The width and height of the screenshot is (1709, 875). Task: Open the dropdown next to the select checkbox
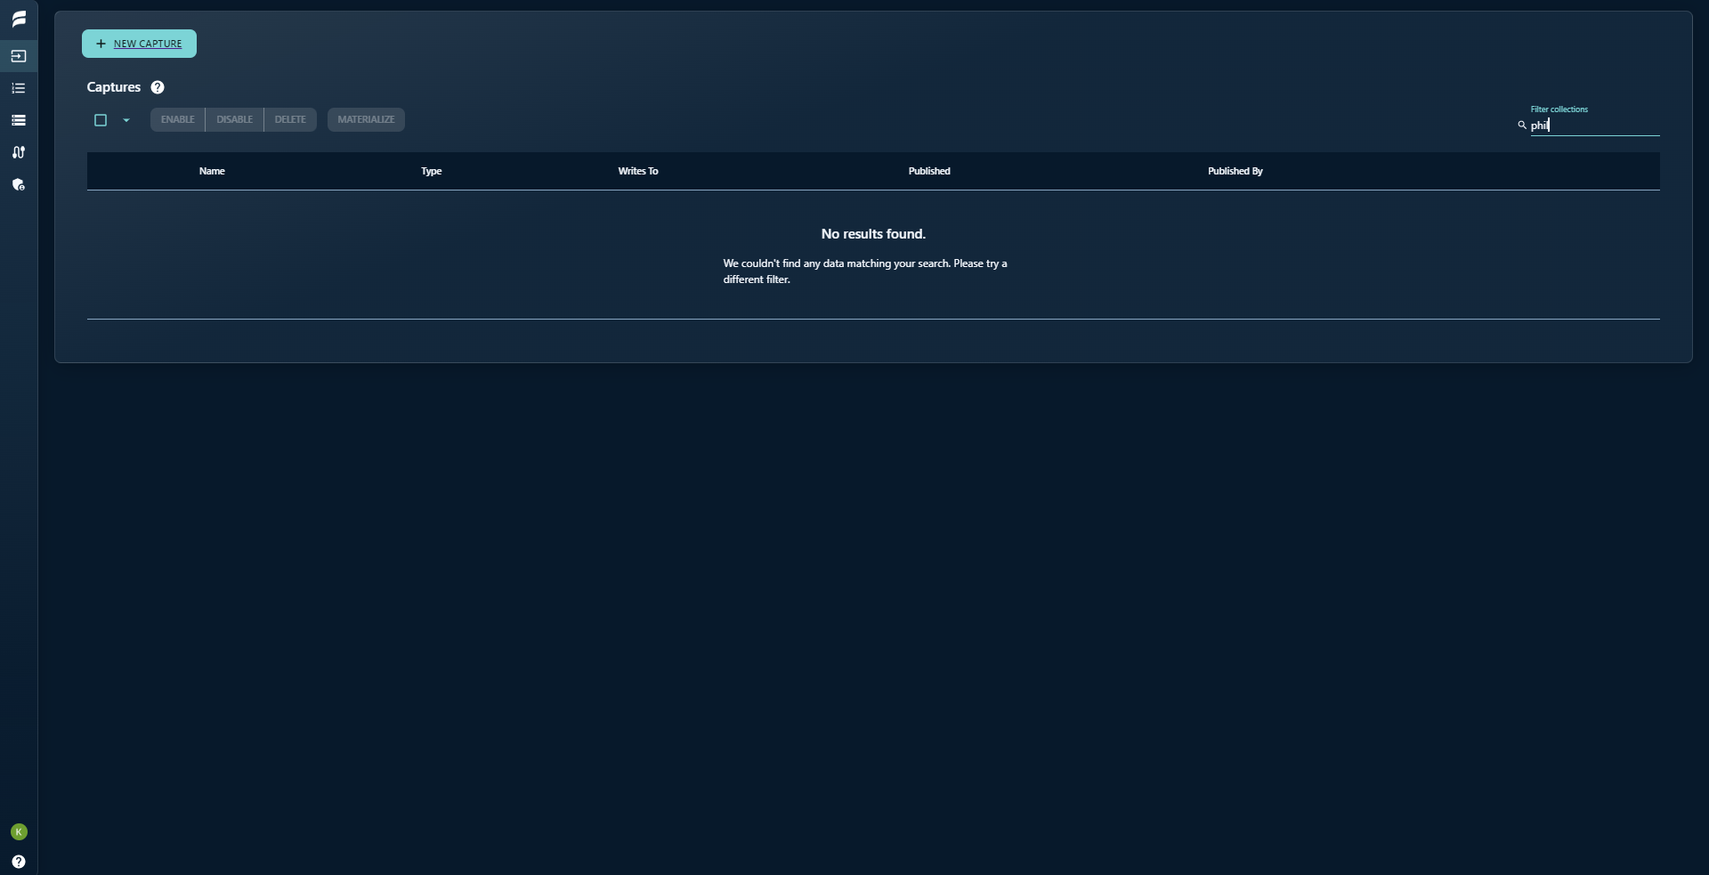pos(124,120)
